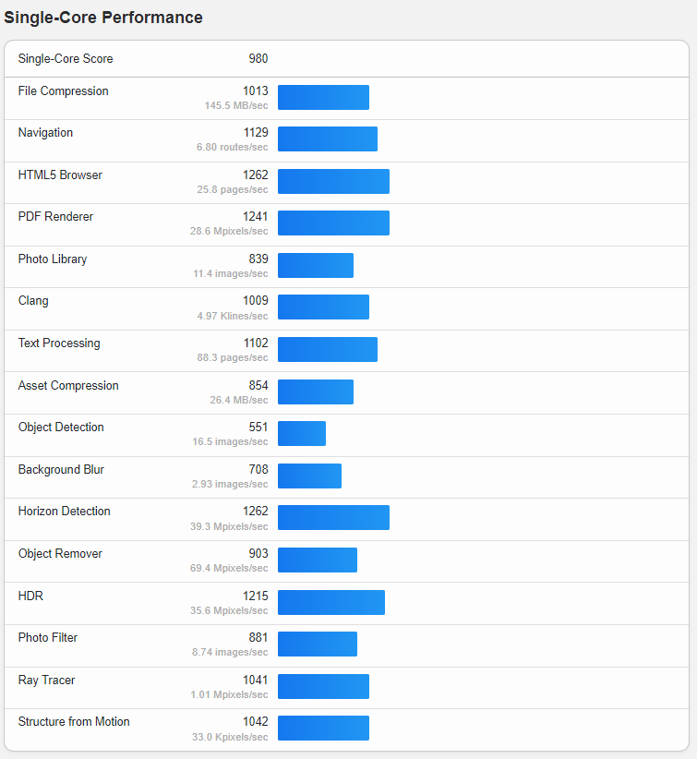
Task: Click the Text Processing benchmark label
Action: coord(59,343)
